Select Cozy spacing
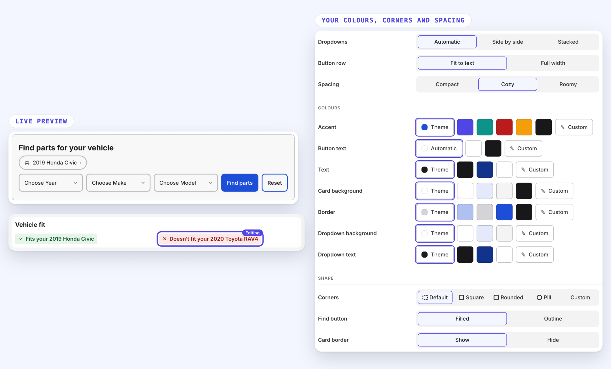This screenshot has width=611, height=369. (507, 84)
